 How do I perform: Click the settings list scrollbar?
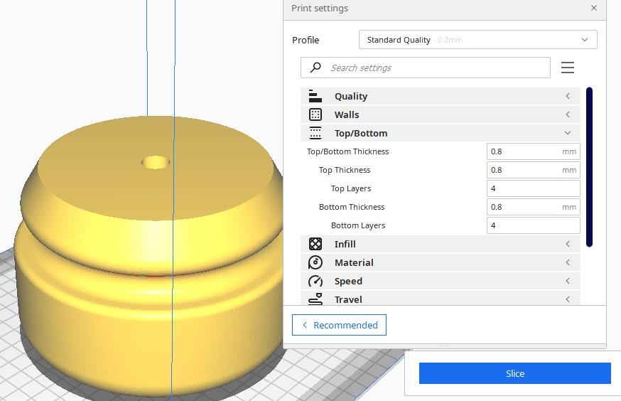click(589, 167)
